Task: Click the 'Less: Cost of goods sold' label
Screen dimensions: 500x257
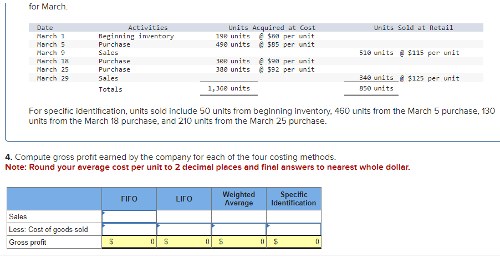Action: click(48, 230)
